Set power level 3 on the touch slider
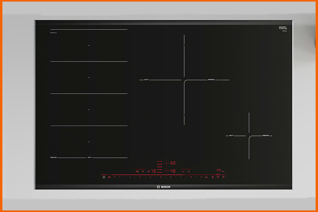 (x=140, y=177)
